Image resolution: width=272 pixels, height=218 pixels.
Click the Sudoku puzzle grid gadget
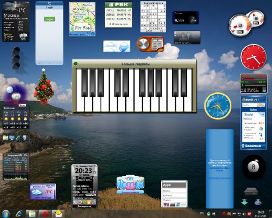coord(154,17)
